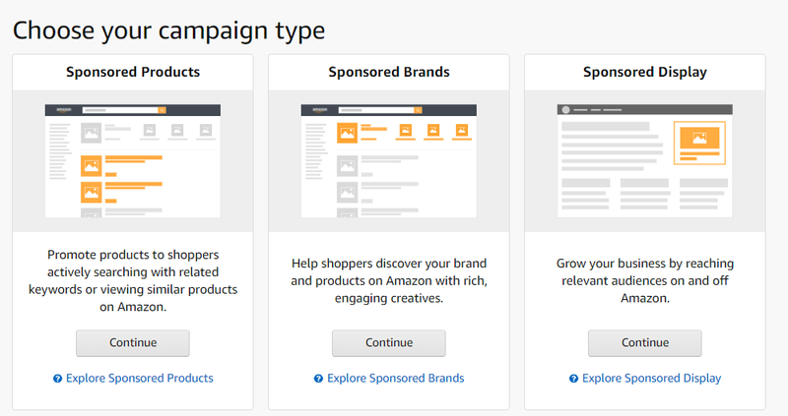Click the Sponsored Display preview illustration
The width and height of the screenshot is (788, 416).
coord(644,160)
